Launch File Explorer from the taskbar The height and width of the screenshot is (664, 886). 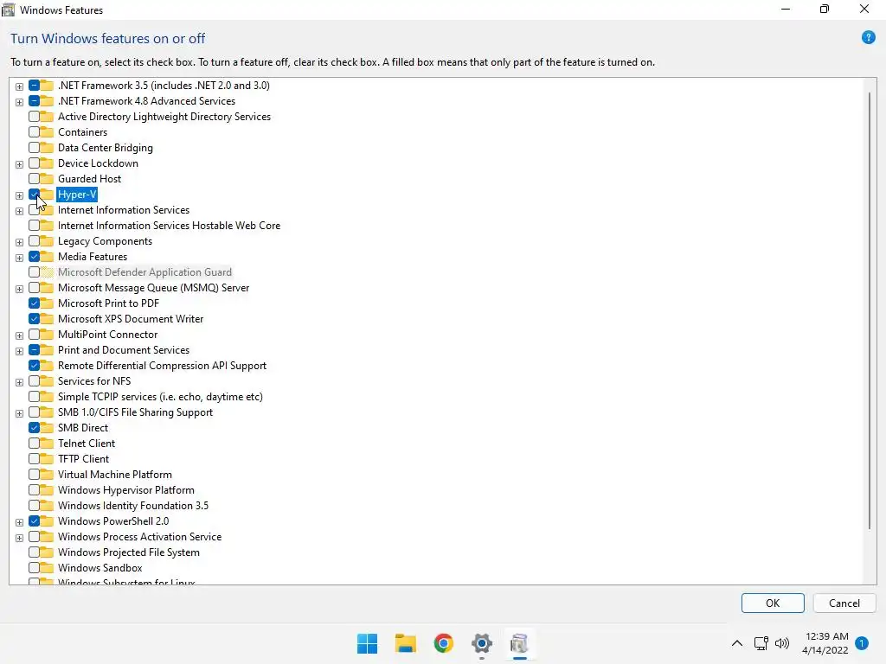[405, 643]
